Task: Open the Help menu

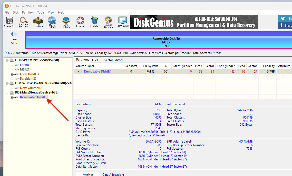Action: coord(61,13)
